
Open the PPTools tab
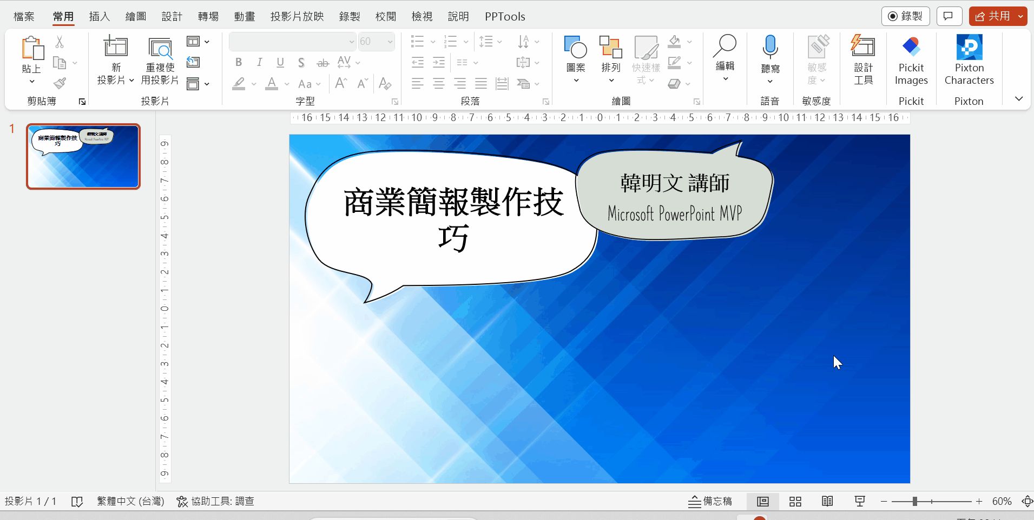(505, 17)
